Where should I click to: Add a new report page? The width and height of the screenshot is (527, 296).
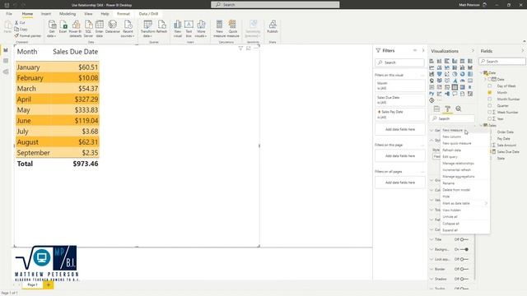(48, 285)
